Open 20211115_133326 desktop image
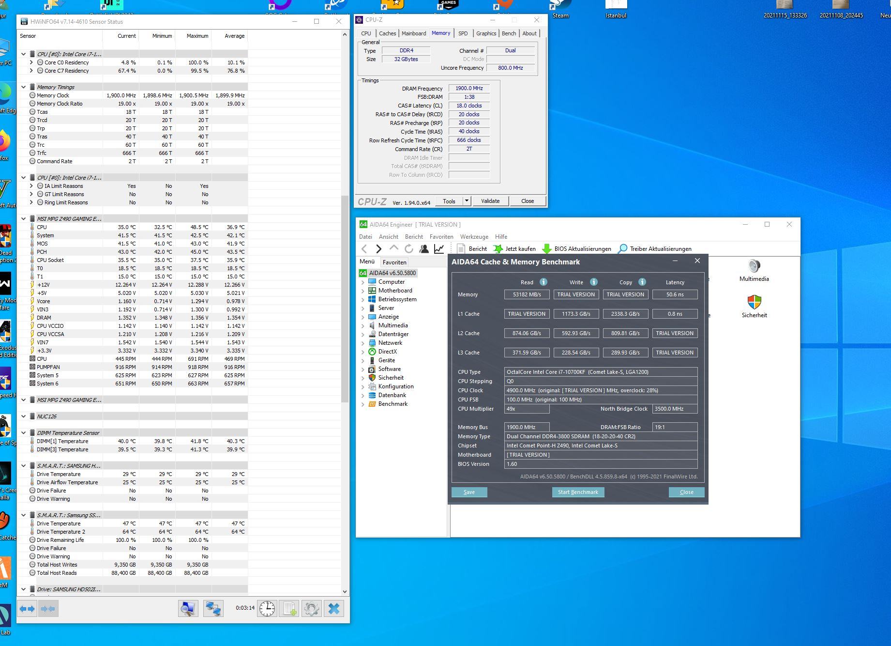 (785, 9)
